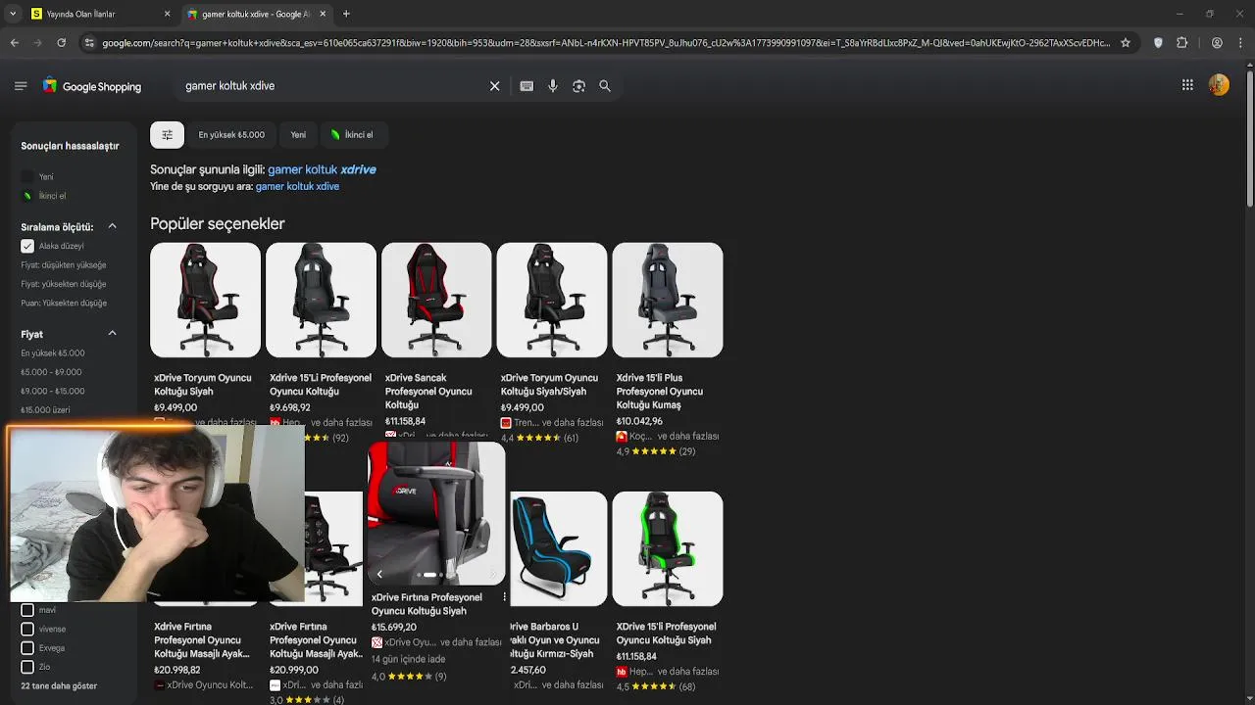This screenshot has height=705, width=1255.
Task: Open the on-screen keyboard icon in search bar
Action: pyautogui.click(x=527, y=86)
